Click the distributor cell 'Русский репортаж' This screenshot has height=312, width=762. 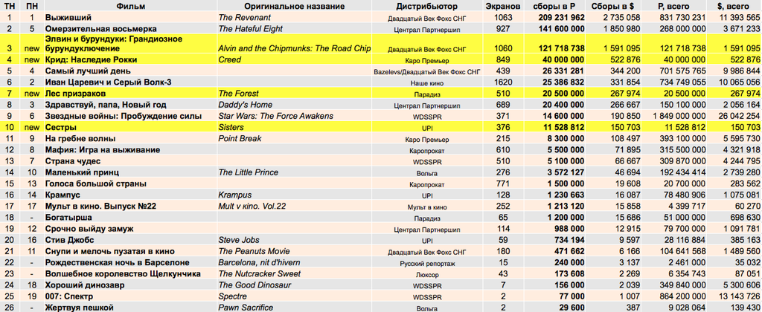click(426, 264)
